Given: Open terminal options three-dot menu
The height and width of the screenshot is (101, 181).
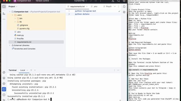Looking at the screenshot, I should tap(114, 70).
